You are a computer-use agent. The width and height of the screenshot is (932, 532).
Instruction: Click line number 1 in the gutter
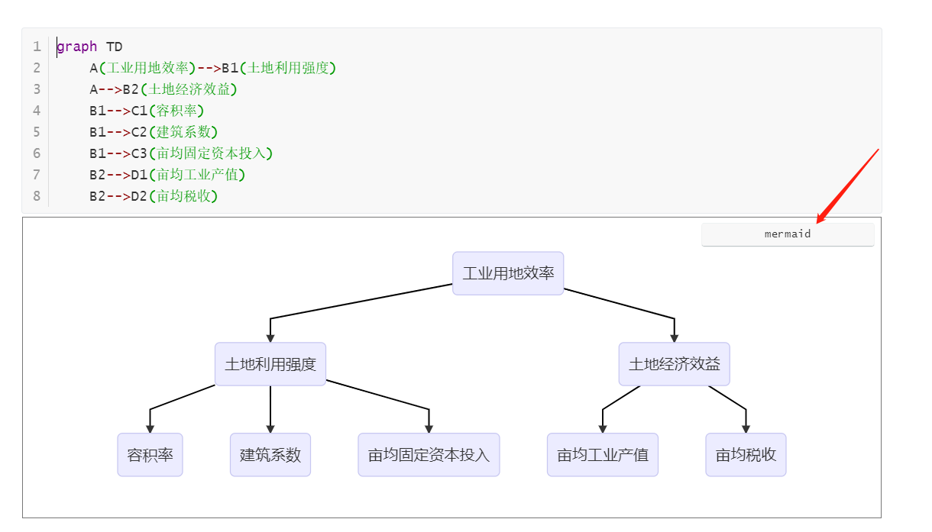pyautogui.click(x=36, y=47)
